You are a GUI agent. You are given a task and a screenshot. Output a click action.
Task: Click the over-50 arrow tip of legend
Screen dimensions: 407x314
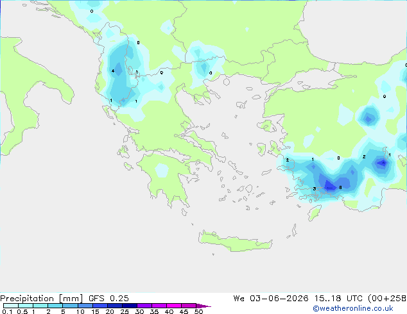pyautogui.click(x=203, y=306)
